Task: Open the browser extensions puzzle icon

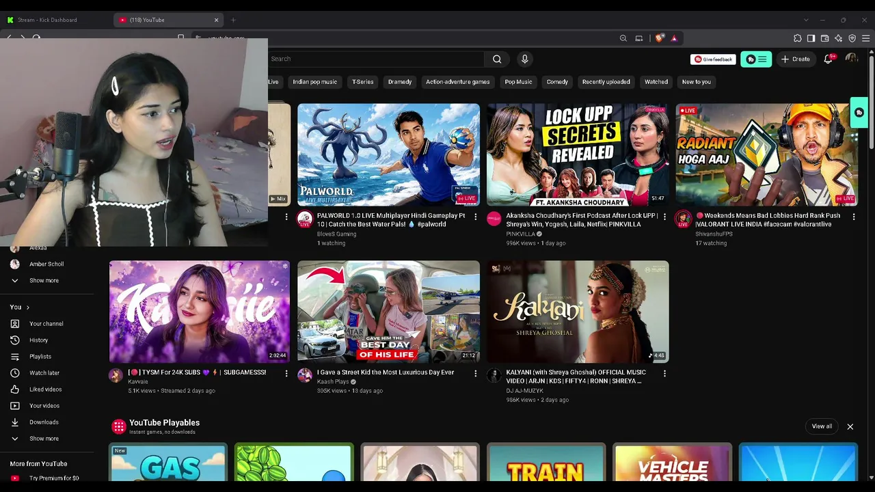Action: tap(798, 38)
